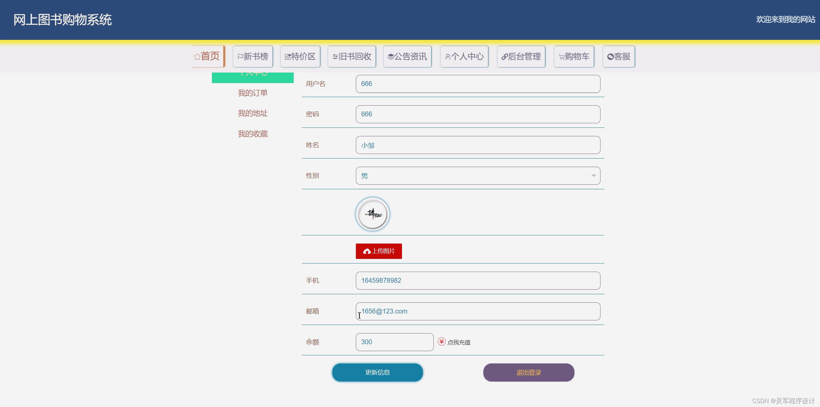The image size is (820, 407).
Task: Click the red 上传图片 upload button
Action: 378,251
